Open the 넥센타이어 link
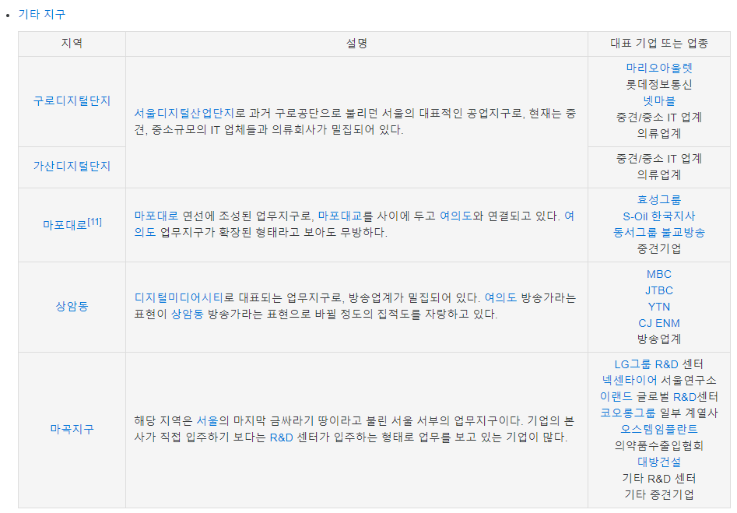The image size is (737, 513). (x=630, y=380)
